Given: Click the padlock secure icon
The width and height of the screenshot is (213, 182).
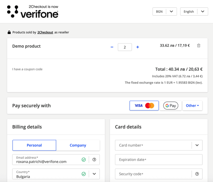Looking at the screenshot, I should tap(9, 33).
